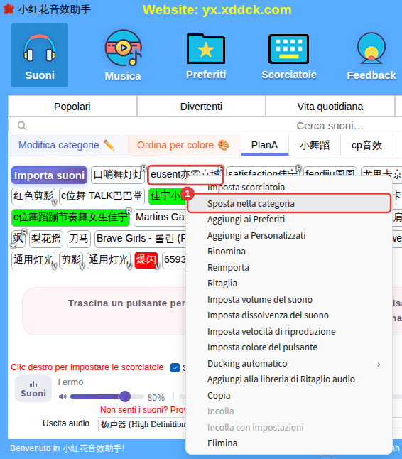This screenshot has width=402, height=459.
Task: Click Modifica categorie button
Action: pyautogui.click(x=67, y=145)
